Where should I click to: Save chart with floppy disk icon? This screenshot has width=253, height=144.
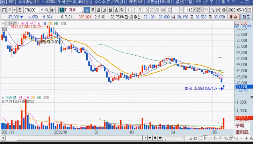tap(218, 10)
